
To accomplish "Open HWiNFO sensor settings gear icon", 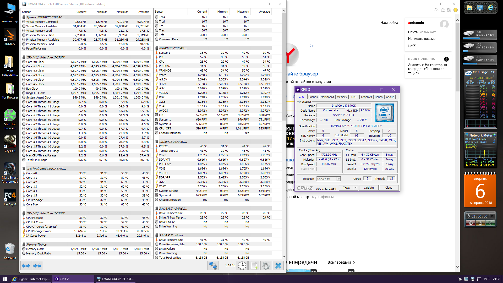I will coord(266,266).
